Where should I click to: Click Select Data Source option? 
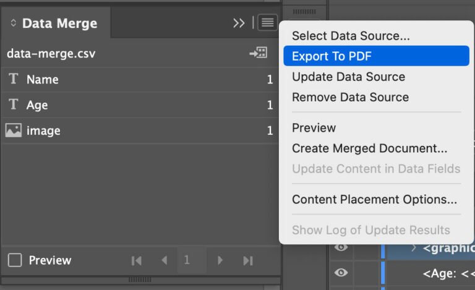(x=351, y=36)
